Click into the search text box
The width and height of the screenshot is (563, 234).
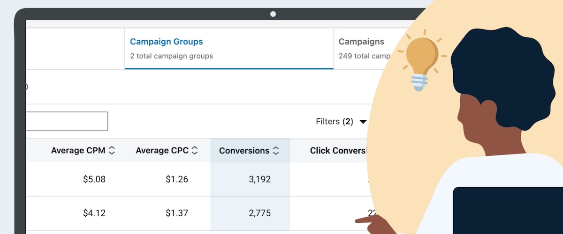(x=66, y=121)
